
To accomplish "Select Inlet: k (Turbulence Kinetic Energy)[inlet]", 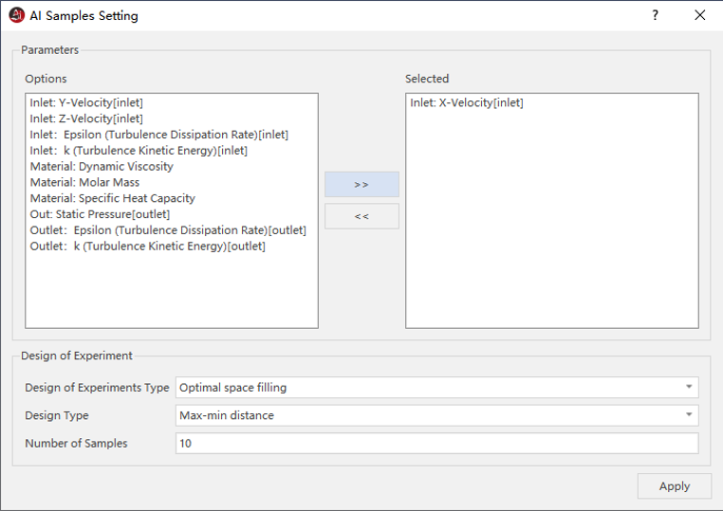I will coord(139,151).
